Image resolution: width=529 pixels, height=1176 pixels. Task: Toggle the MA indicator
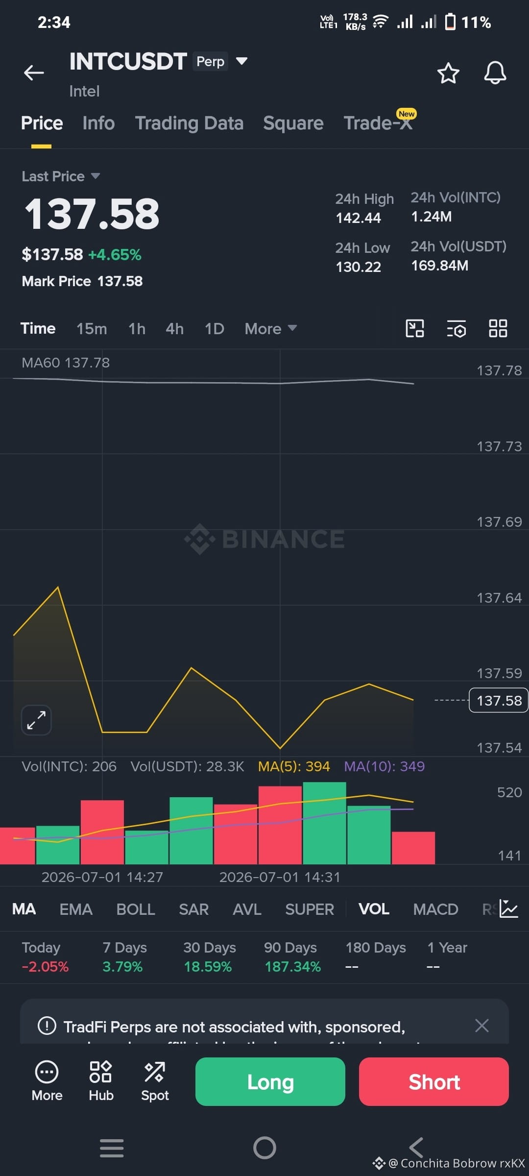[x=24, y=909]
